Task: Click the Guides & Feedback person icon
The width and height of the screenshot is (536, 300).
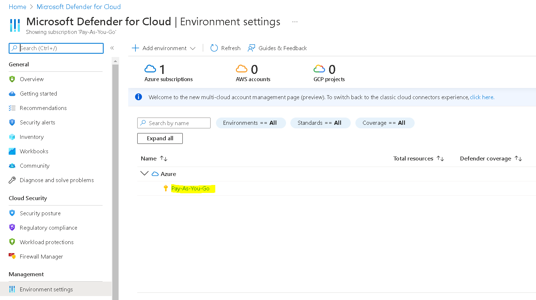Action: (x=251, y=48)
